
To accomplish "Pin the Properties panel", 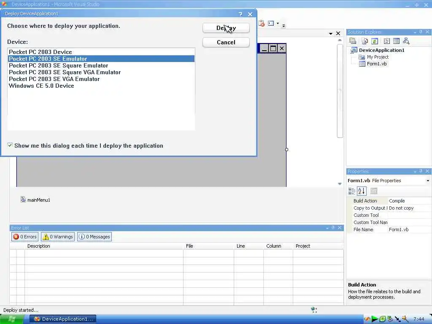I will [421, 171].
